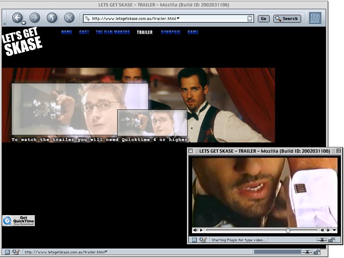Click online/offline plug icon in popup status bar
Screen dimensions: 344x258
(322, 240)
